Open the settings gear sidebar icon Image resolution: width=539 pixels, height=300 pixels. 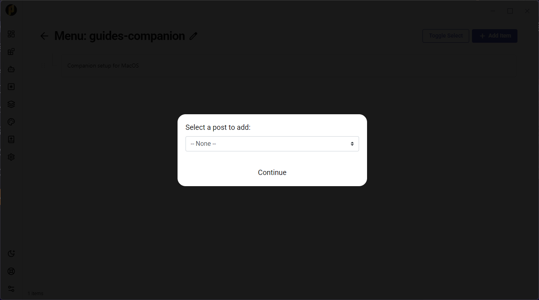tap(11, 157)
